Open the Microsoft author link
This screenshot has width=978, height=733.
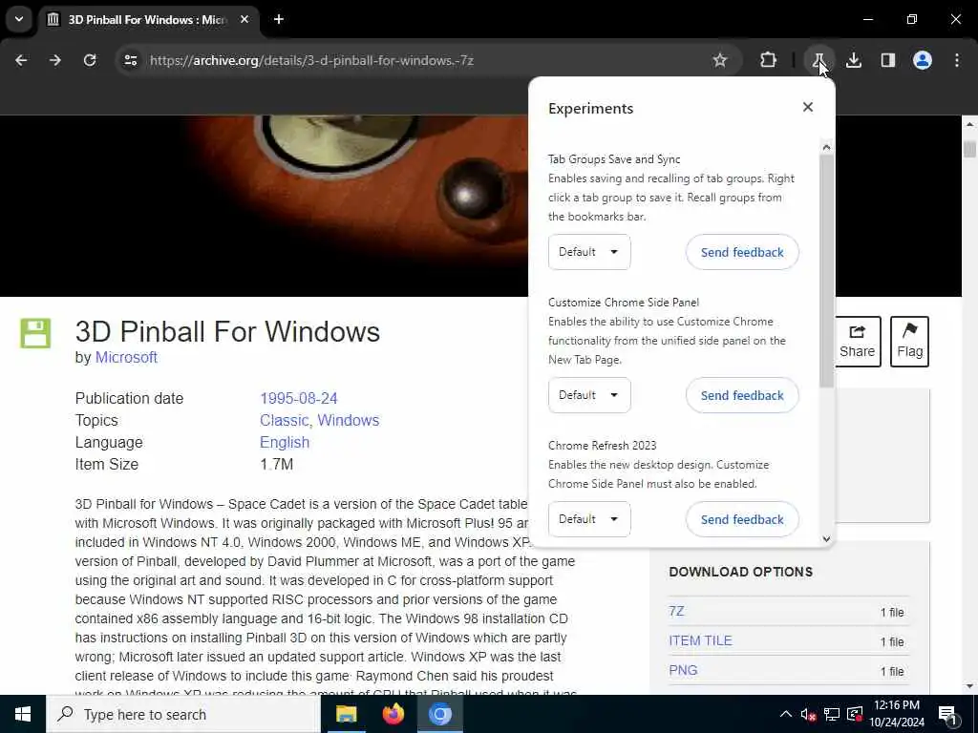click(x=126, y=357)
